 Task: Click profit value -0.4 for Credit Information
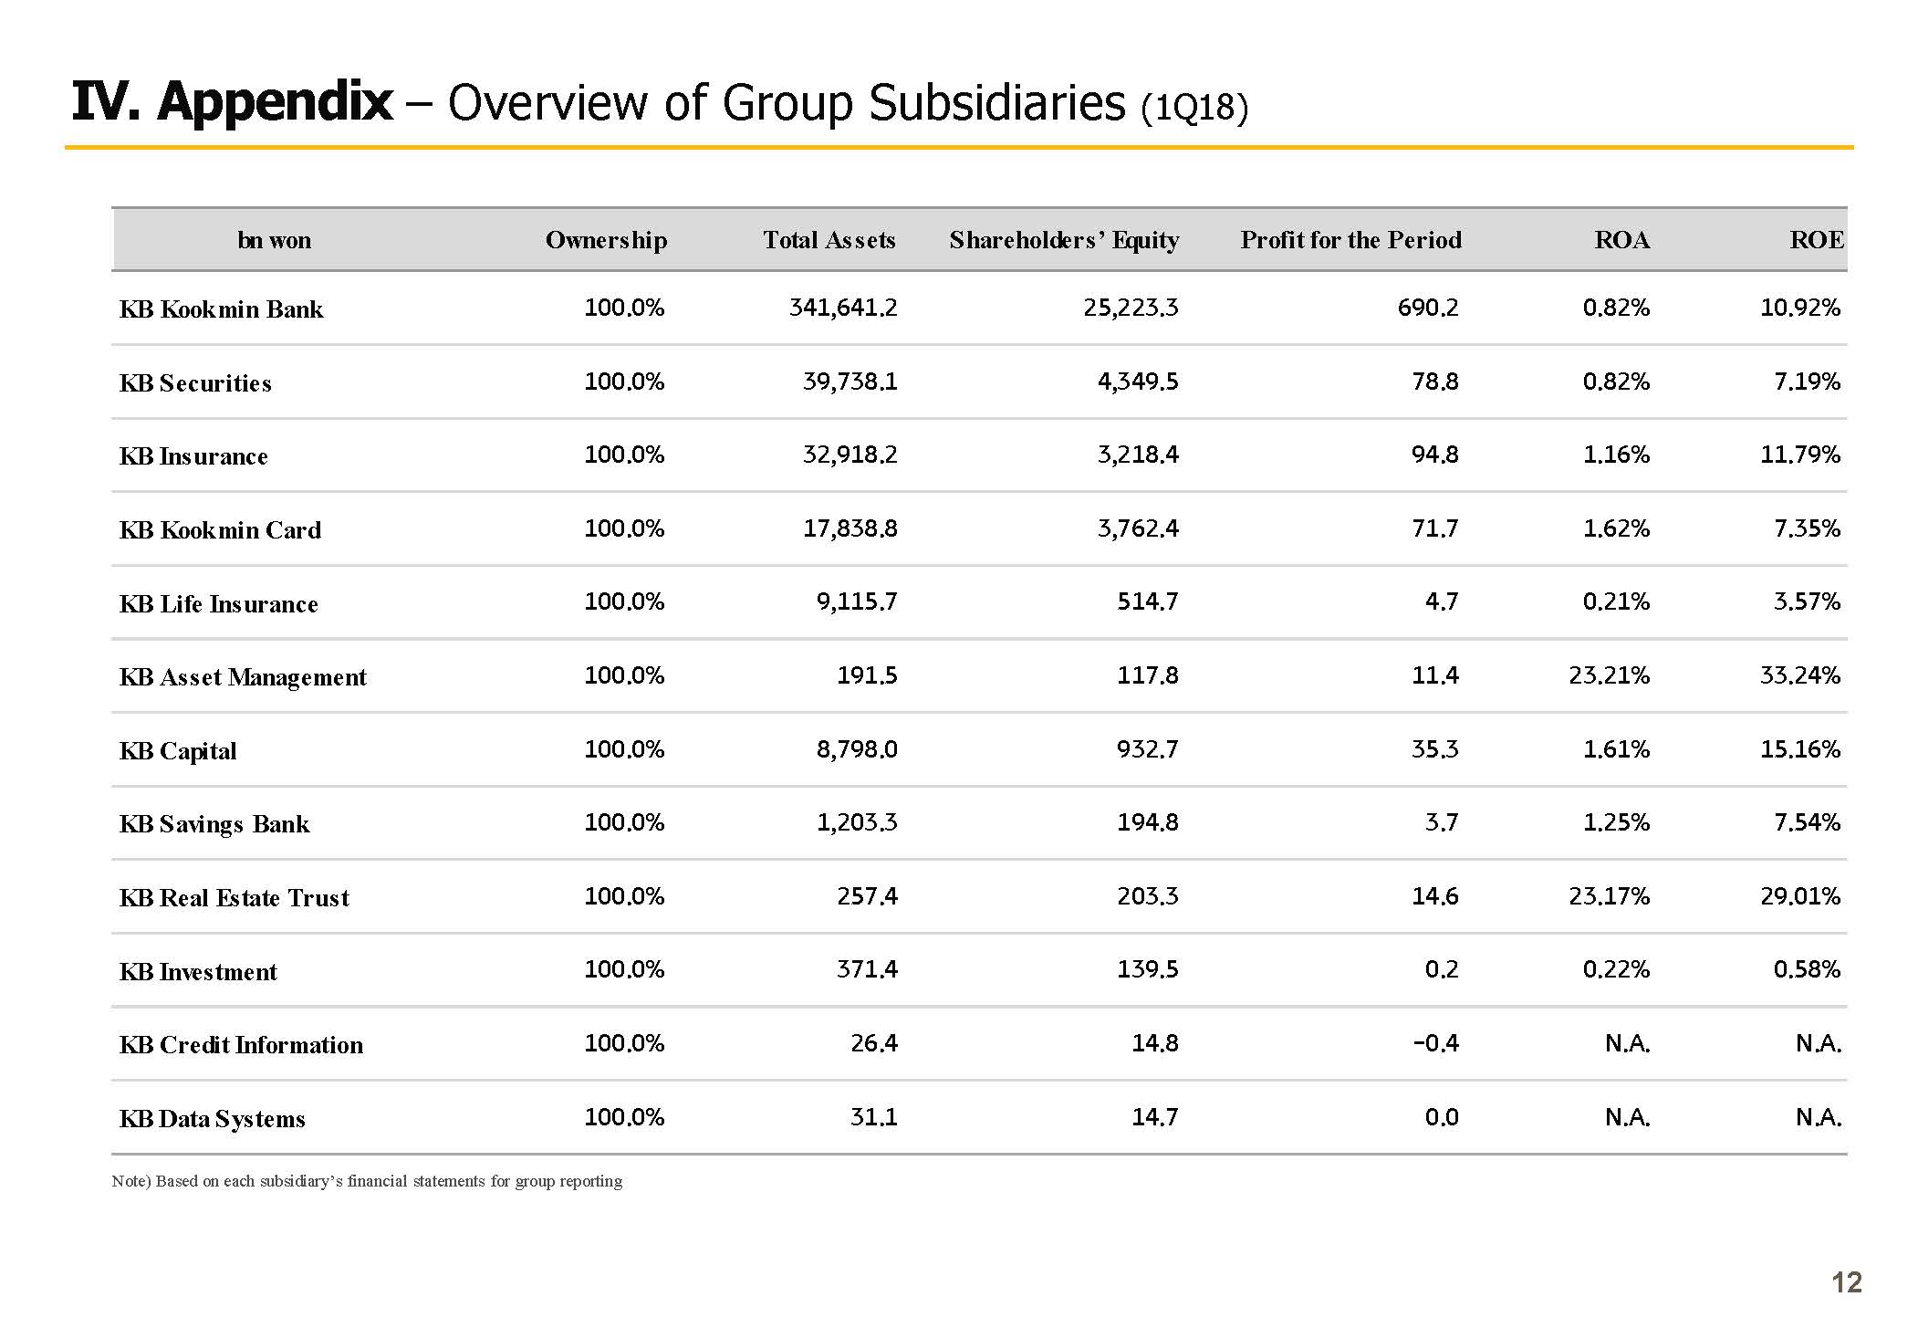pyautogui.click(x=1436, y=1043)
